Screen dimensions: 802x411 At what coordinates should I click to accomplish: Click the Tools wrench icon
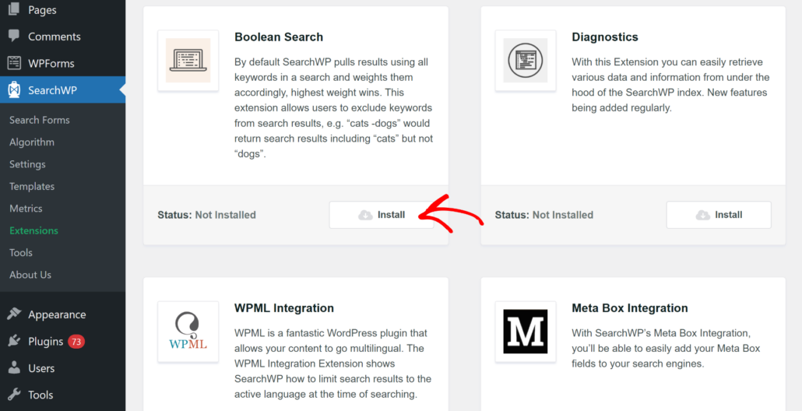click(14, 394)
